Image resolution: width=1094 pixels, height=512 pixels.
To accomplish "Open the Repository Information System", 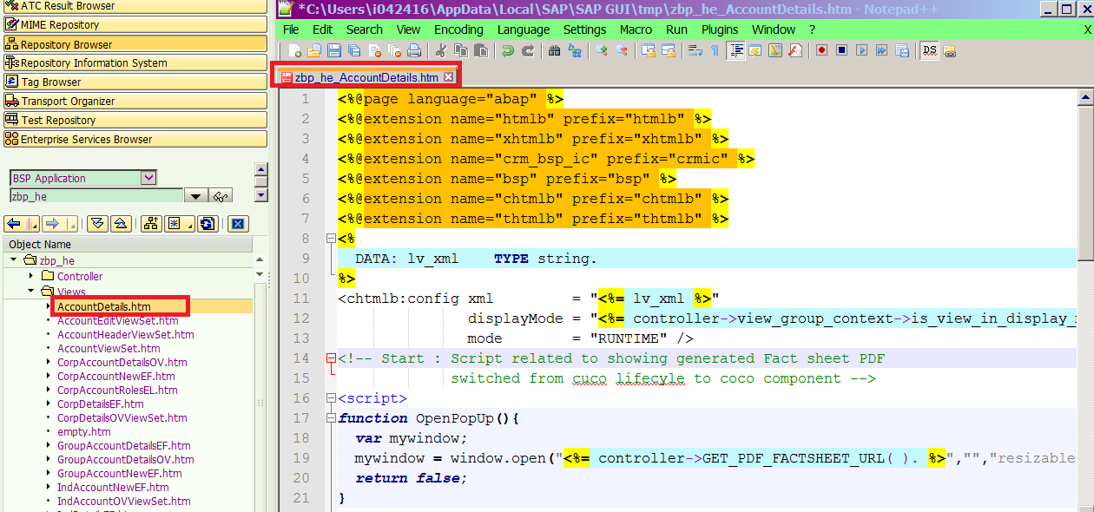I will click(135, 62).
